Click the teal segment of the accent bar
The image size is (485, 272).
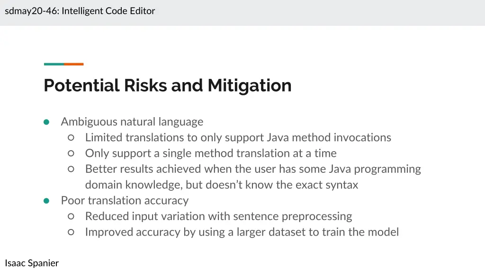[x=54, y=64]
